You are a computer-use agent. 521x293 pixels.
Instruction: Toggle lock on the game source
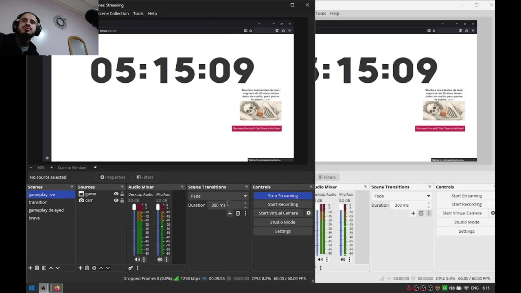click(122, 194)
